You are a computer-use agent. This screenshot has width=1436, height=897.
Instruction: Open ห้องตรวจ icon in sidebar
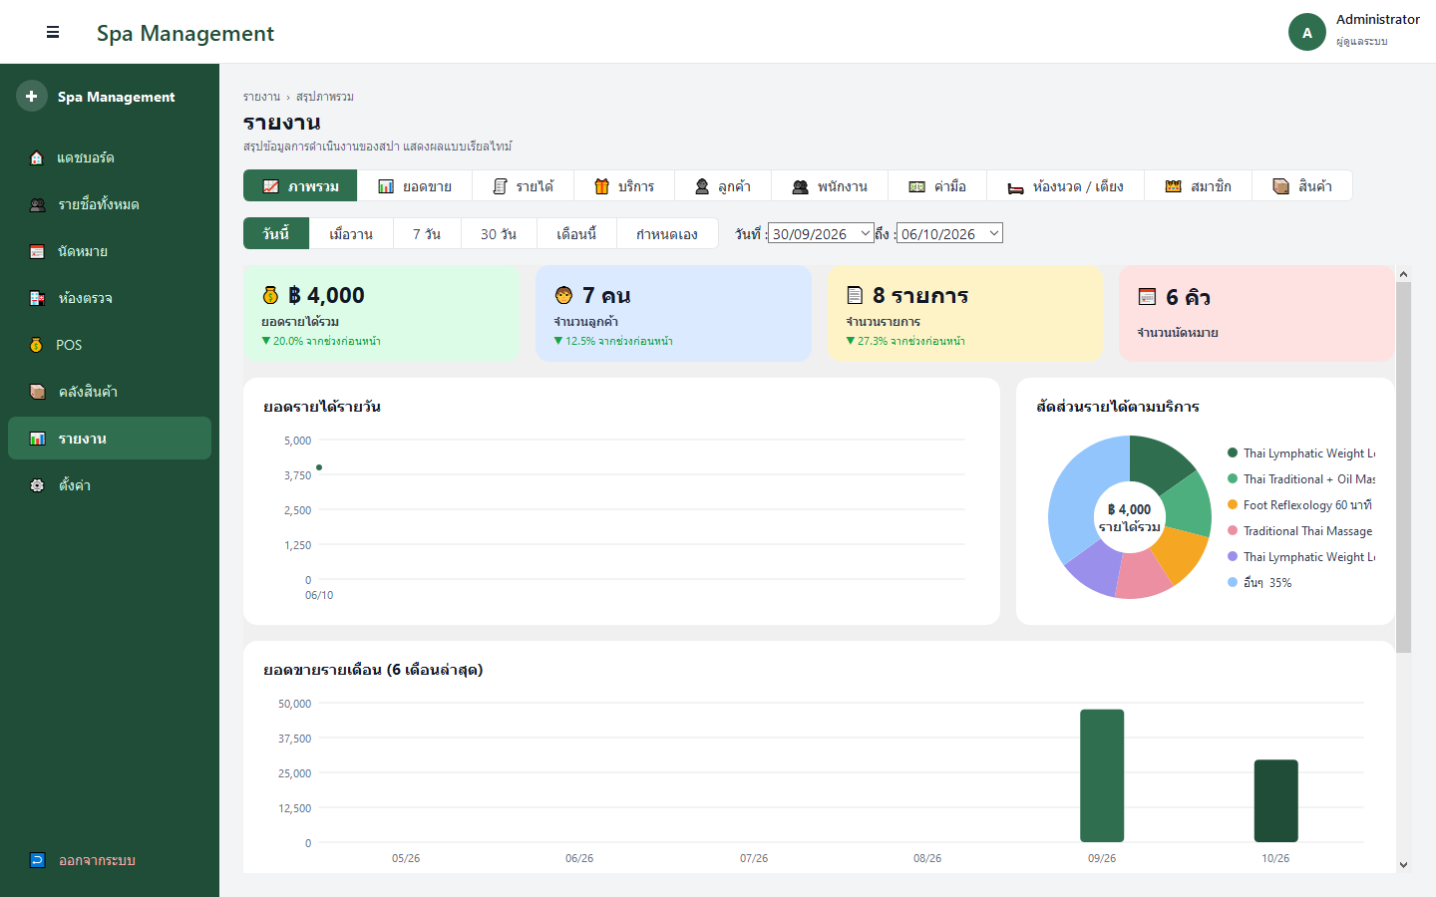click(x=37, y=298)
